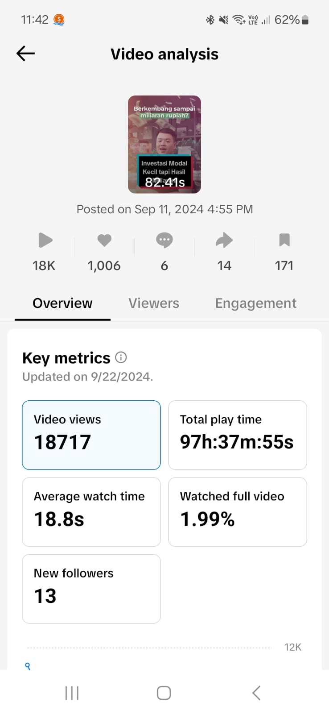Viewport: 329px width, 714px height.
Task: Open Key metrics info icon
Action: 121,357
